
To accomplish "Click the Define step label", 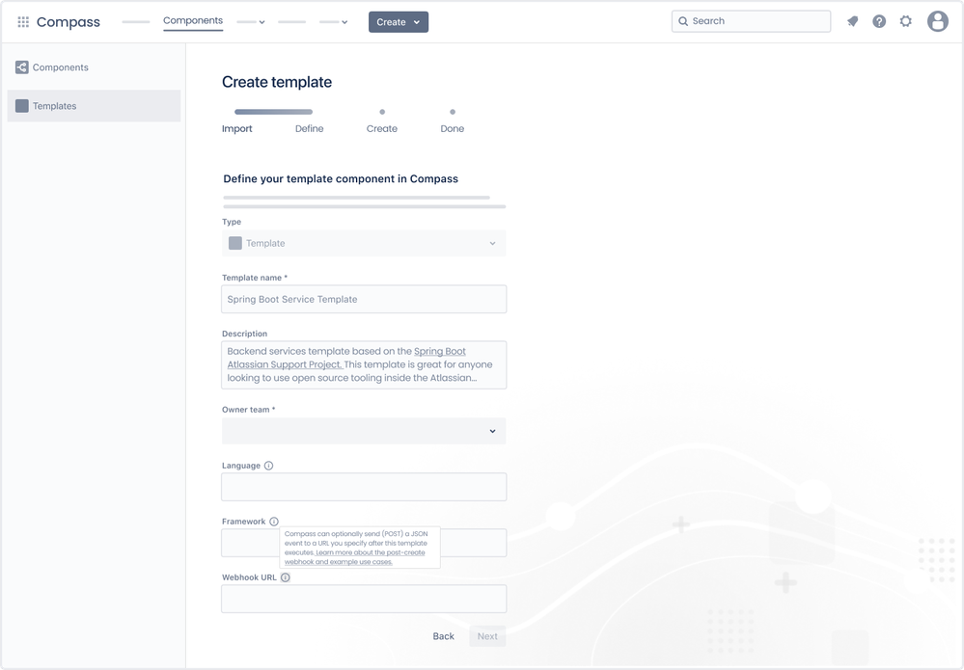I will click(309, 129).
